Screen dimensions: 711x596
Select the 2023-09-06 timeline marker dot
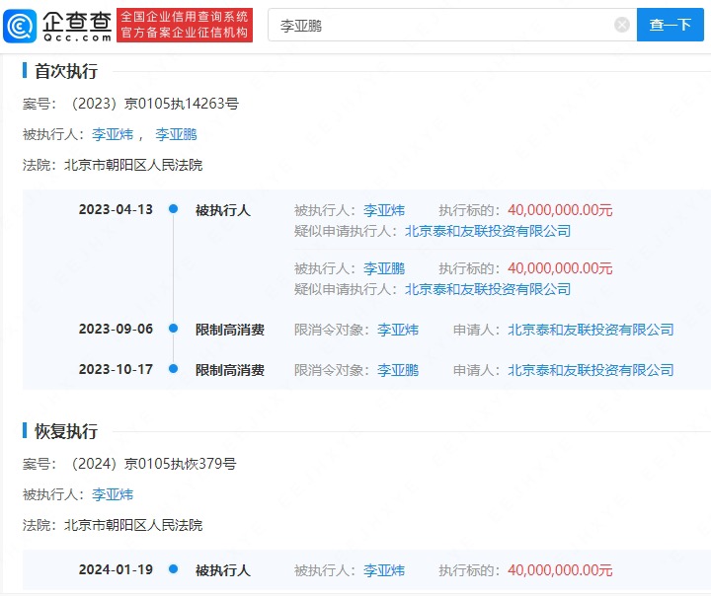[173, 329]
